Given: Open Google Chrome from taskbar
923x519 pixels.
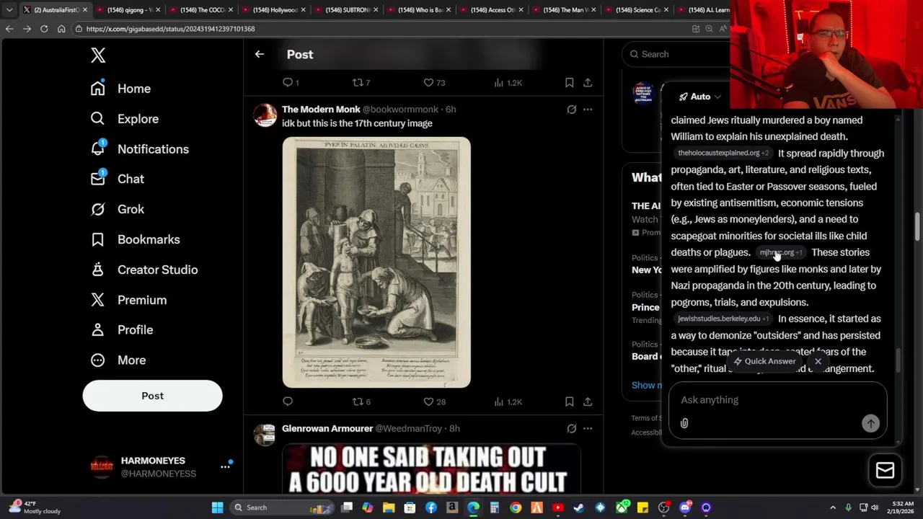Looking at the screenshot, I should [x=516, y=507].
